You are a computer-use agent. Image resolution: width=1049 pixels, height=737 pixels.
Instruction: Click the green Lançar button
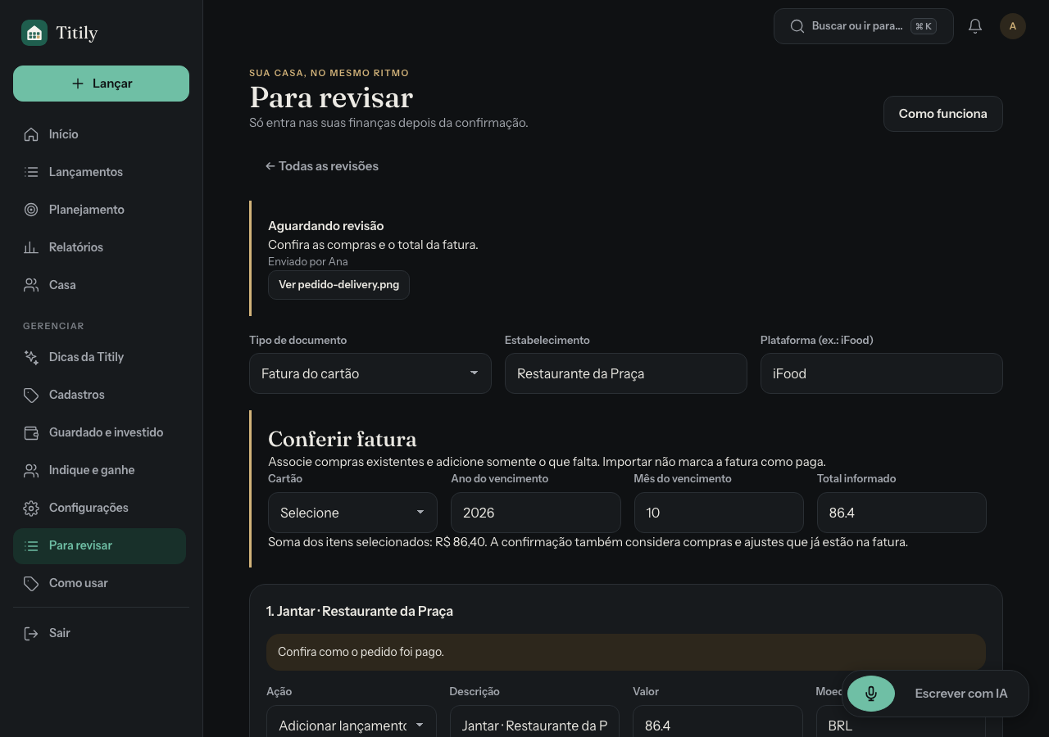tap(101, 84)
